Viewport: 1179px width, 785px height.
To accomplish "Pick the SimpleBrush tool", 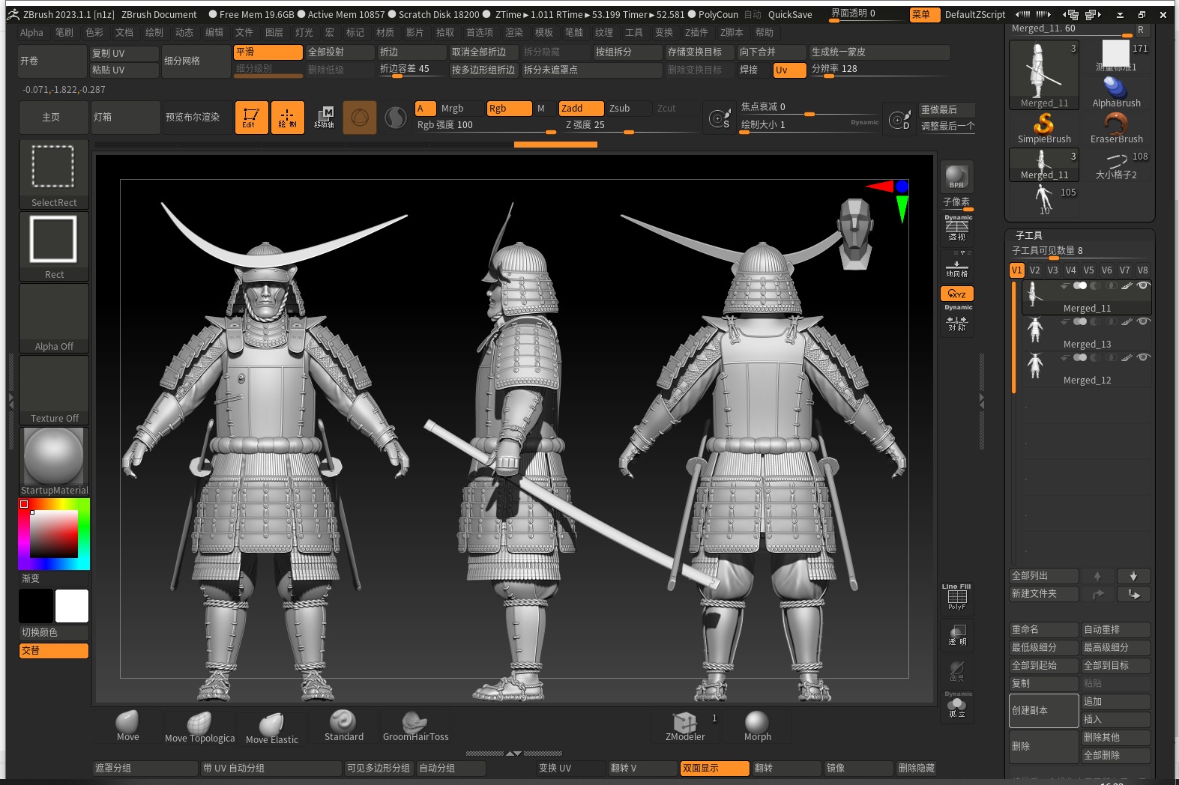I will click(1044, 127).
